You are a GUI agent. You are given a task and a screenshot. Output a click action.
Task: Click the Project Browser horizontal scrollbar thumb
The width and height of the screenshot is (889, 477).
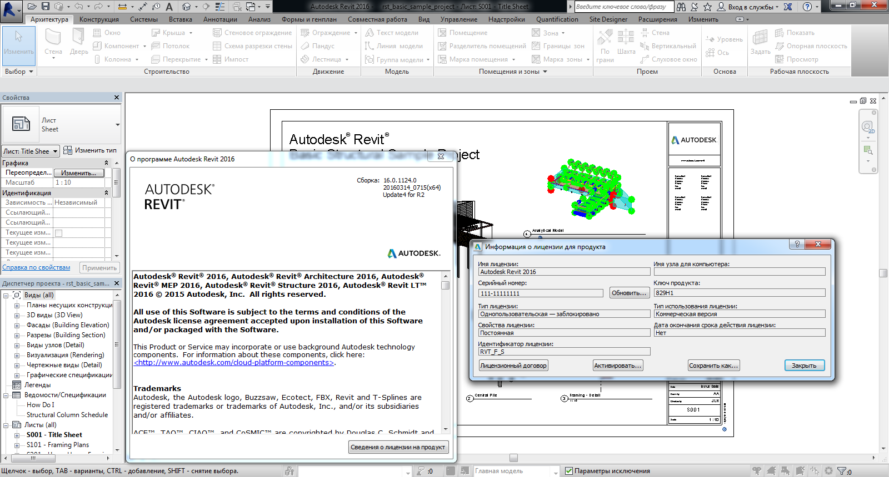33,458
